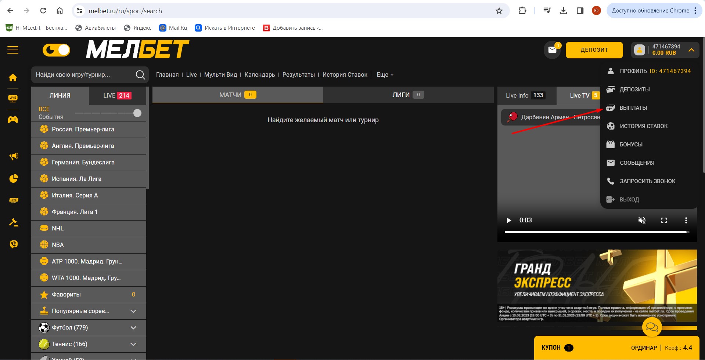Image resolution: width=705 pixels, height=360 pixels.
Task: Open the Календарь navigation link
Action: point(259,75)
